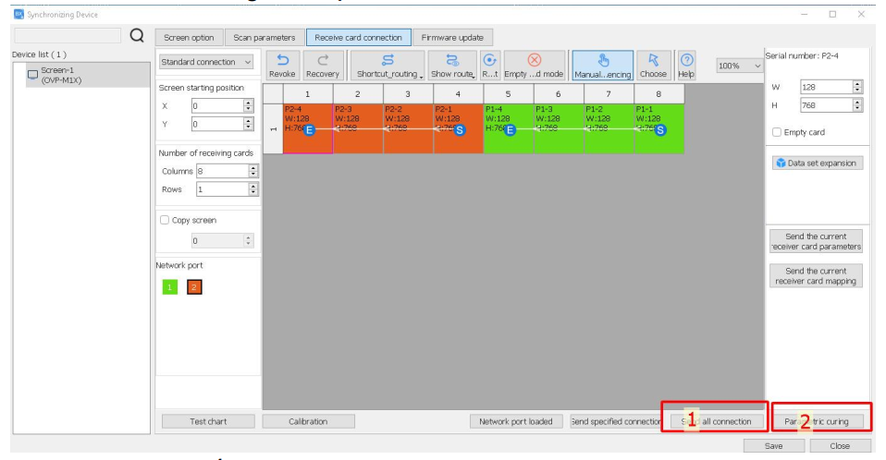
Task: Click the Close button
Action: pyautogui.click(x=840, y=446)
